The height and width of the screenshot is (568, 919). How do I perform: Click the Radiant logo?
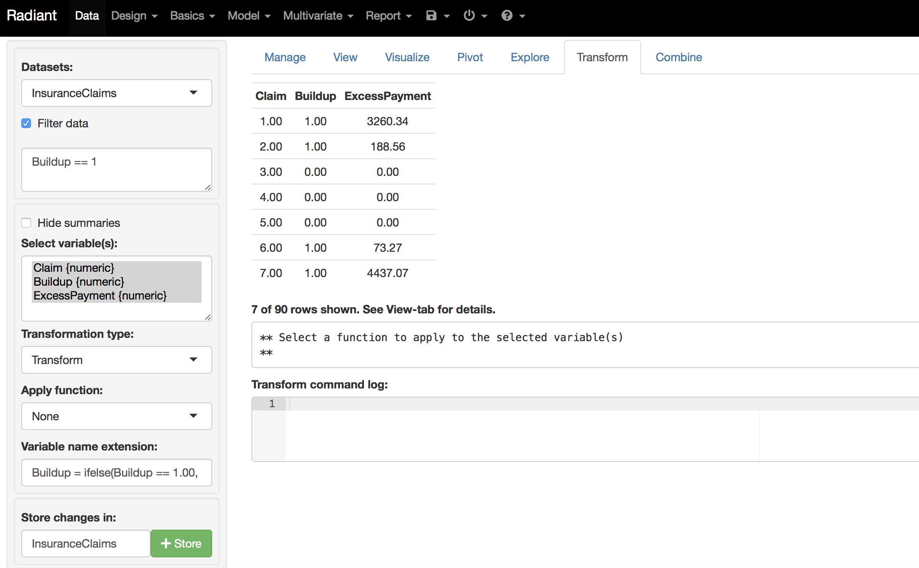[32, 15]
